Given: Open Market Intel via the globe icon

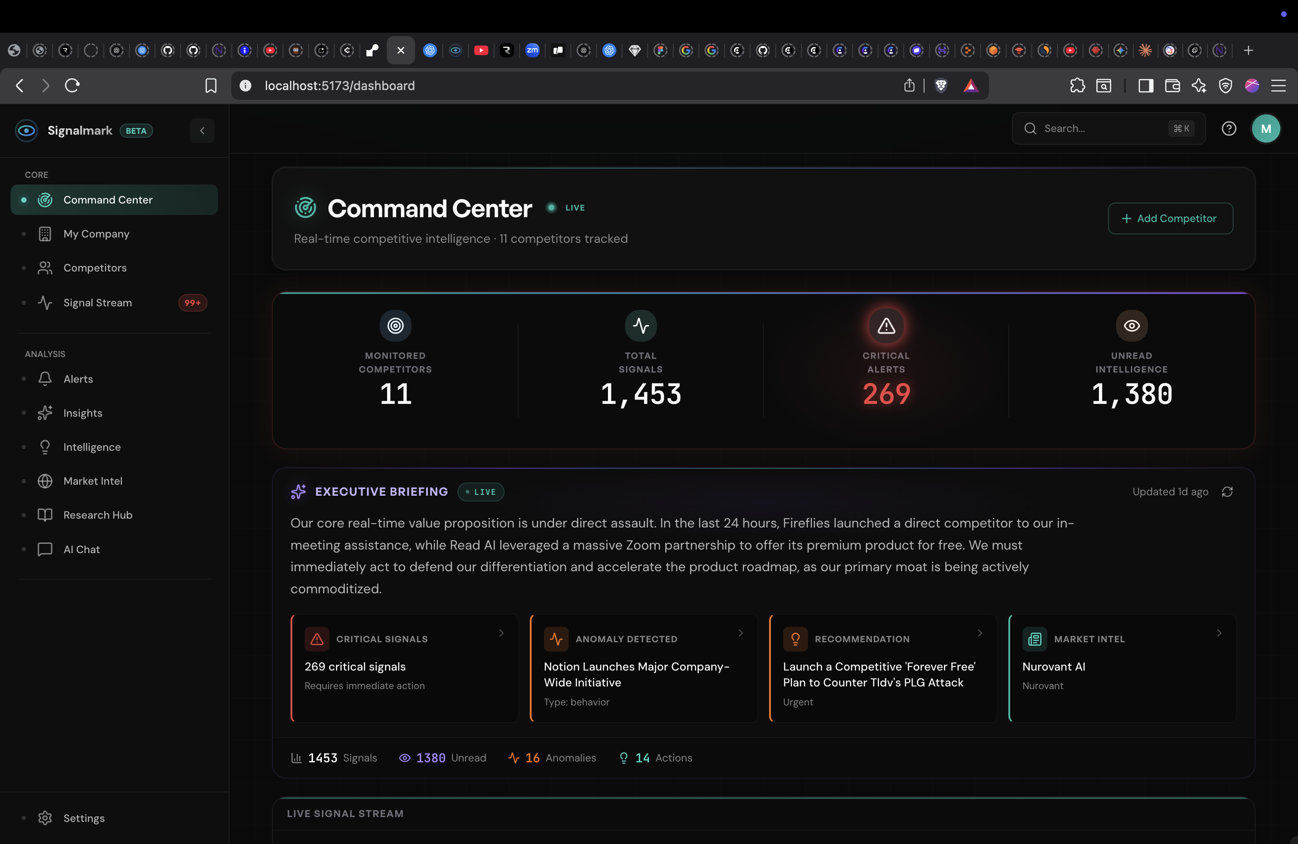Looking at the screenshot, I should (x=44, y=481).
